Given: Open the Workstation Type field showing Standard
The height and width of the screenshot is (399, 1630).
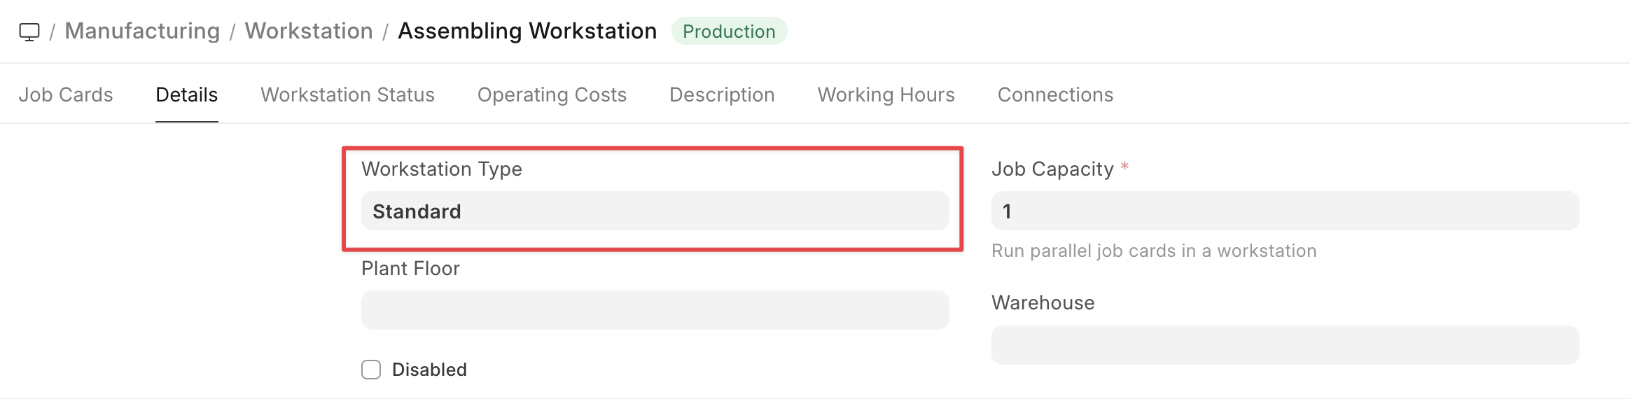Looking at the screenshot, I should (655, 211).
